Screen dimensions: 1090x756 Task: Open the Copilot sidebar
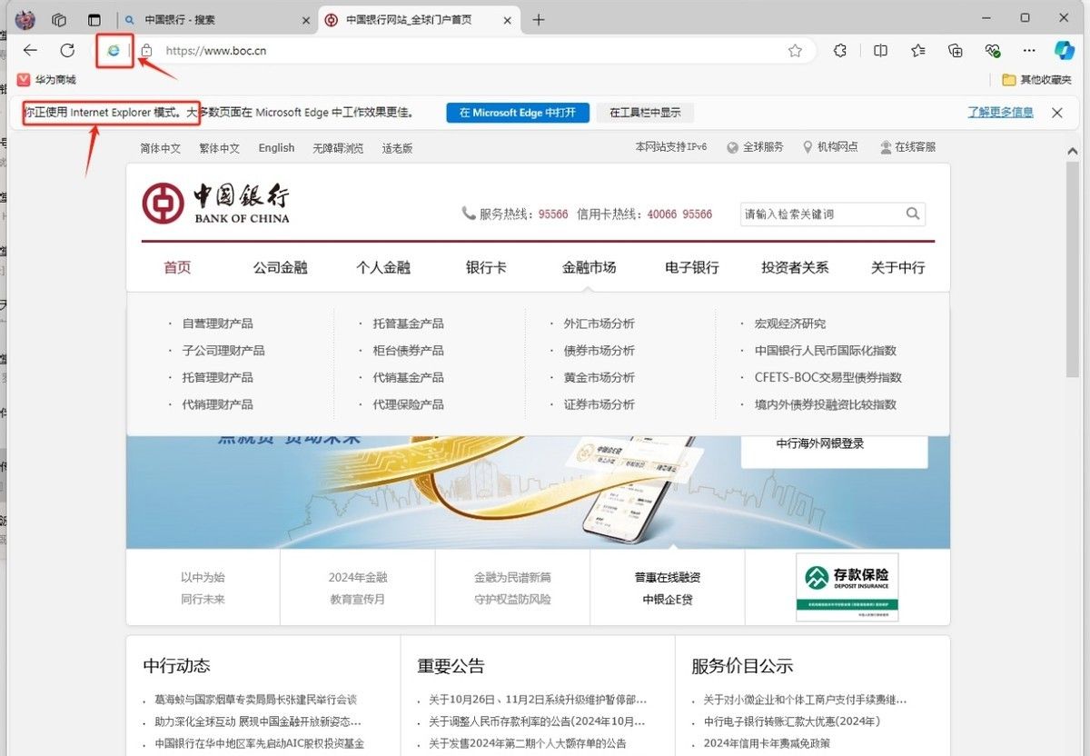point(1064,50)
